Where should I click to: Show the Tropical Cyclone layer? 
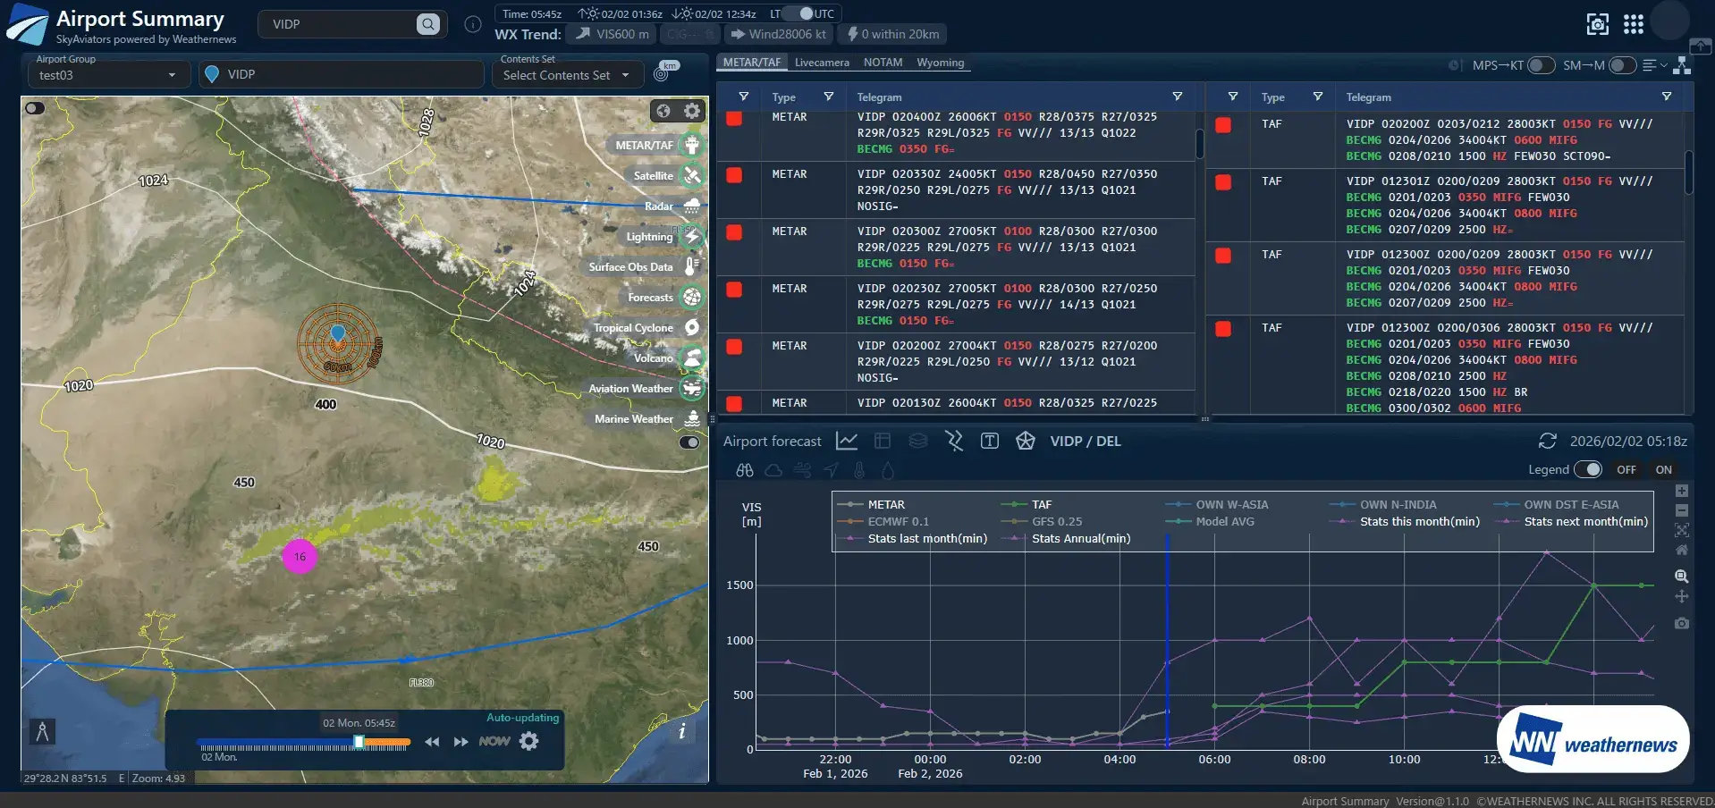pos(691,328)
